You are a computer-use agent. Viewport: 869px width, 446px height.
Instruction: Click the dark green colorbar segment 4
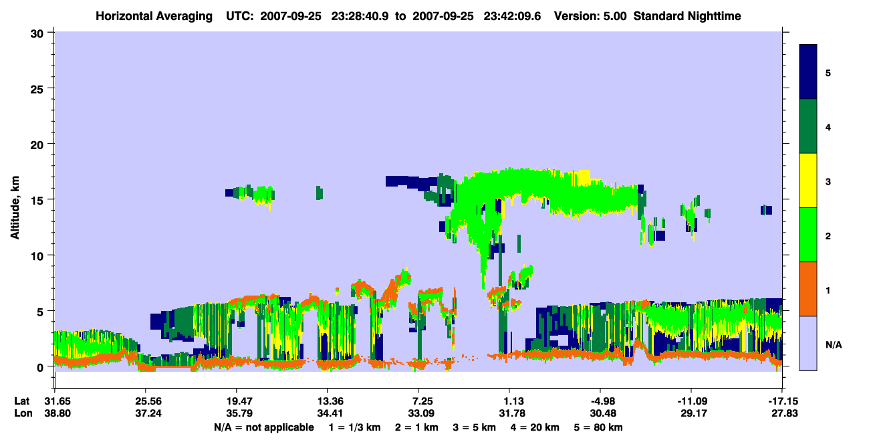pyautogui.click(x=808, y=126)
